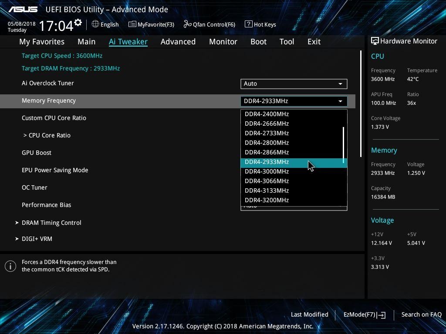Screen dimensions: 446x334
Task: Open the Boot menu tab
Action: 258,41
